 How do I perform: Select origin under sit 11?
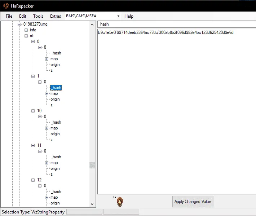[55, 169]
